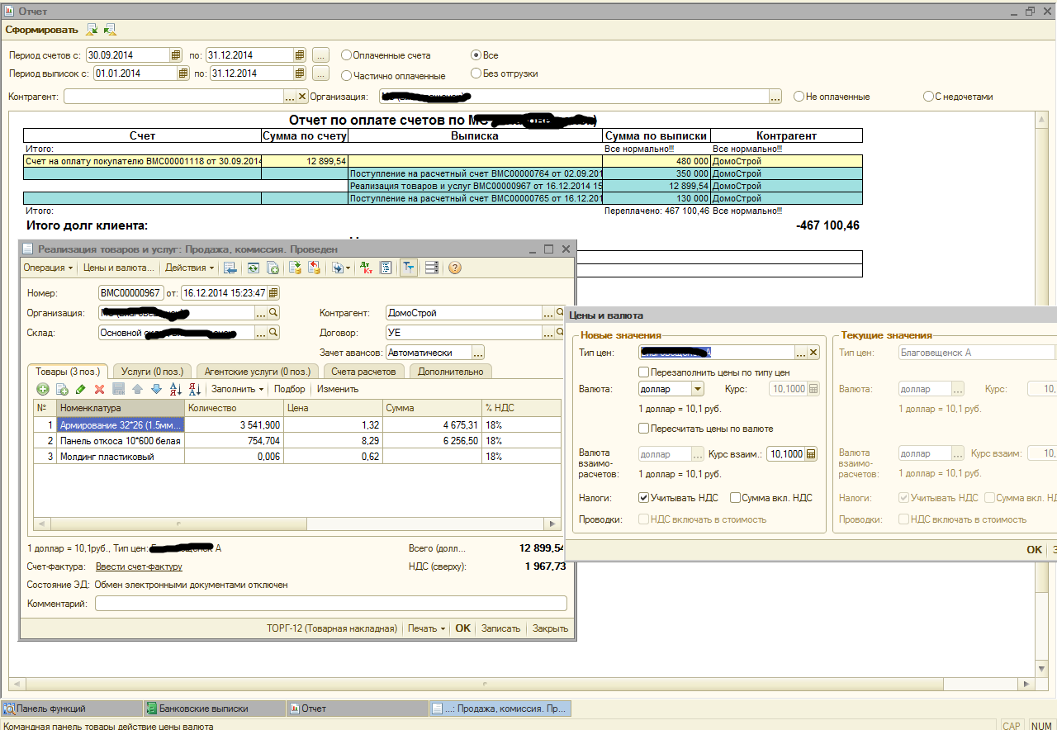This screenshot has width=1057, height=730.
Task: Click the Дт/Кт postings result icon
Action: [367, 268]
